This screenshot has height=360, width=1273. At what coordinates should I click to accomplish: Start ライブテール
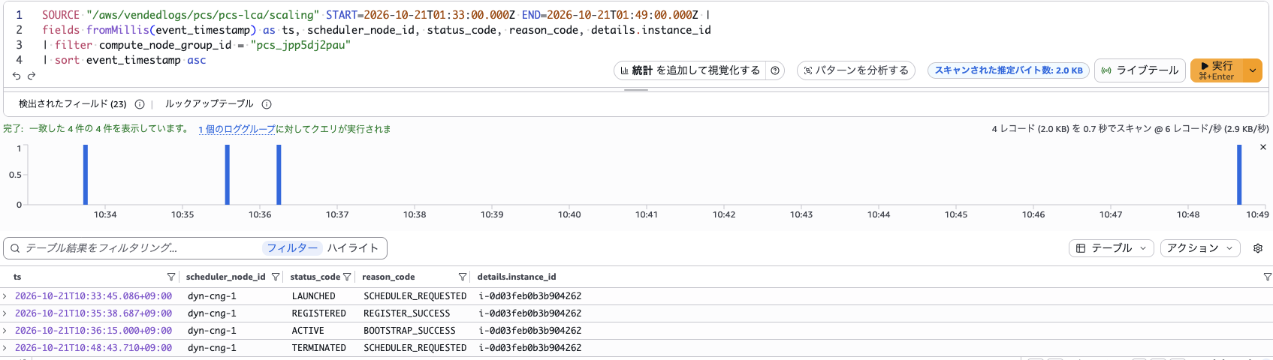click(1139, 70)
